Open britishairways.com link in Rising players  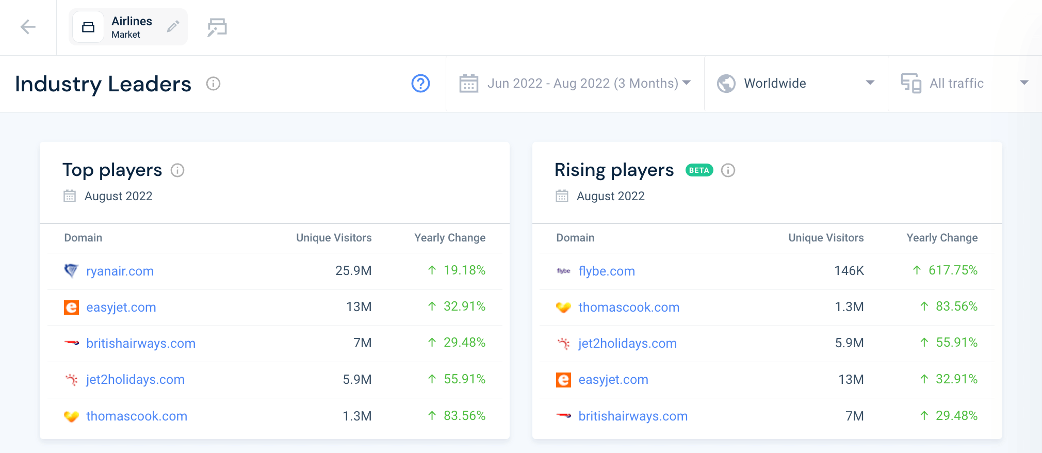pos(633,416)
